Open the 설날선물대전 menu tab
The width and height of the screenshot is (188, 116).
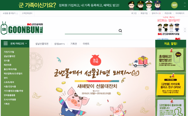42,44
